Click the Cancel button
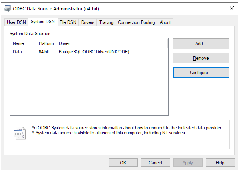This screenshot has height=172, width=239. (155, 162)
